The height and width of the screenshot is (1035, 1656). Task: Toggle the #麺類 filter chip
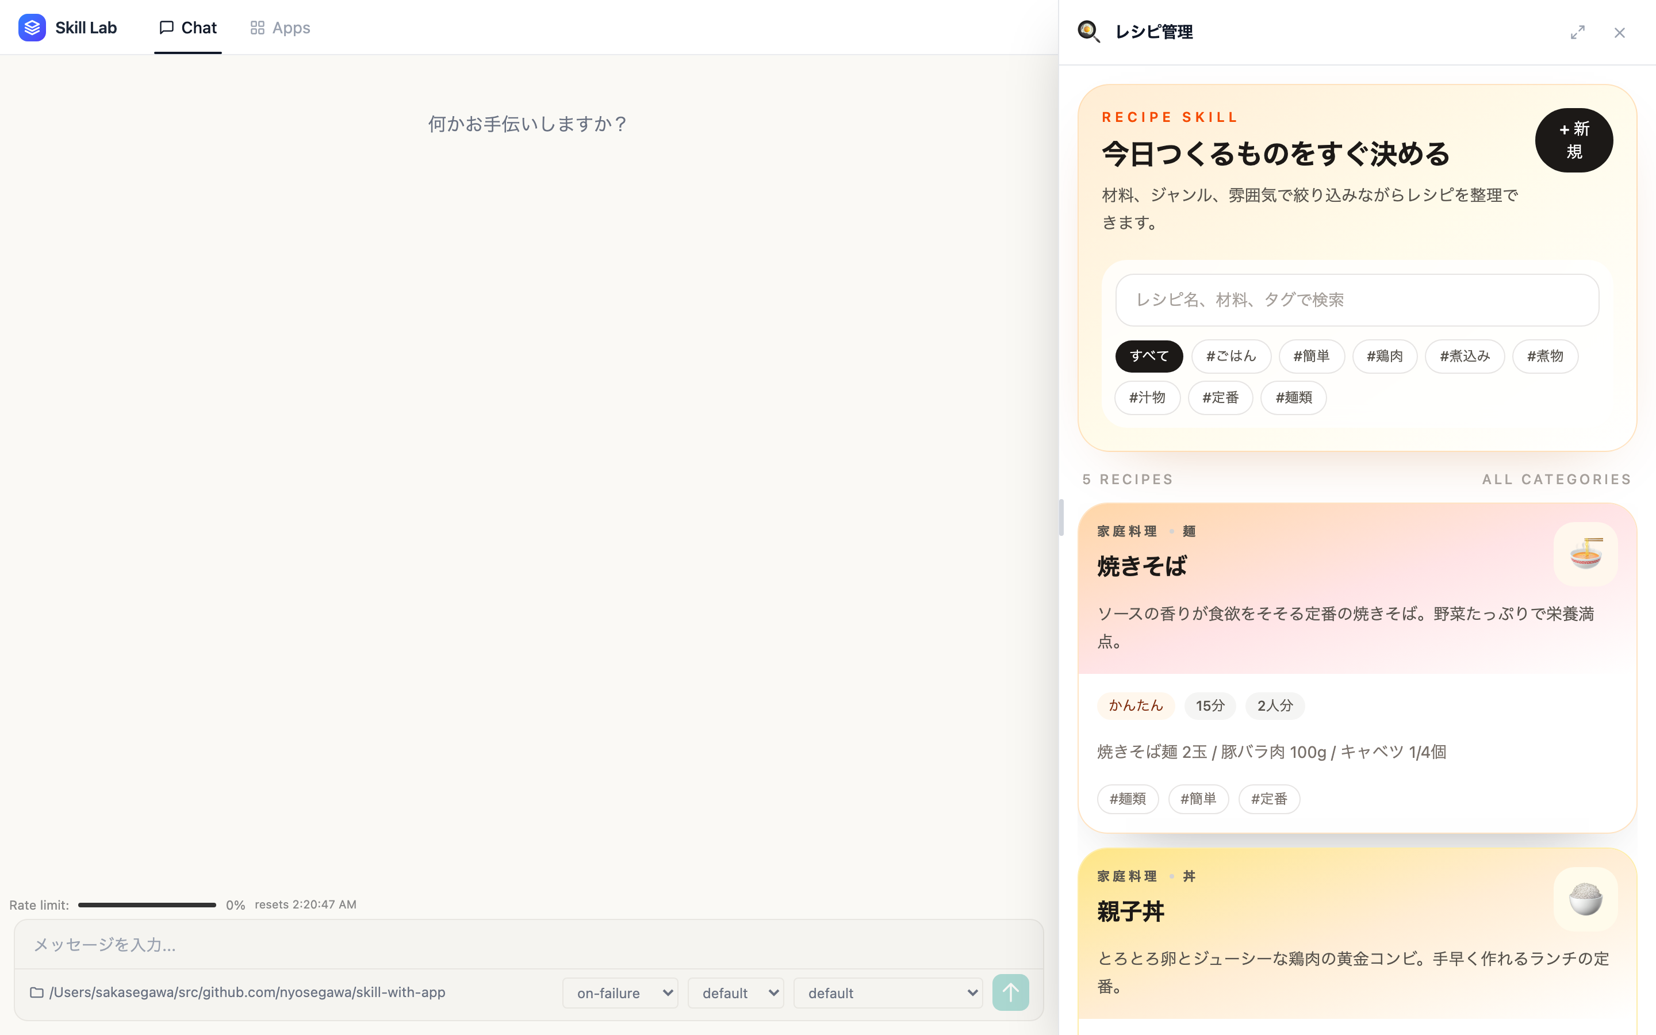tap(1293, 397)
